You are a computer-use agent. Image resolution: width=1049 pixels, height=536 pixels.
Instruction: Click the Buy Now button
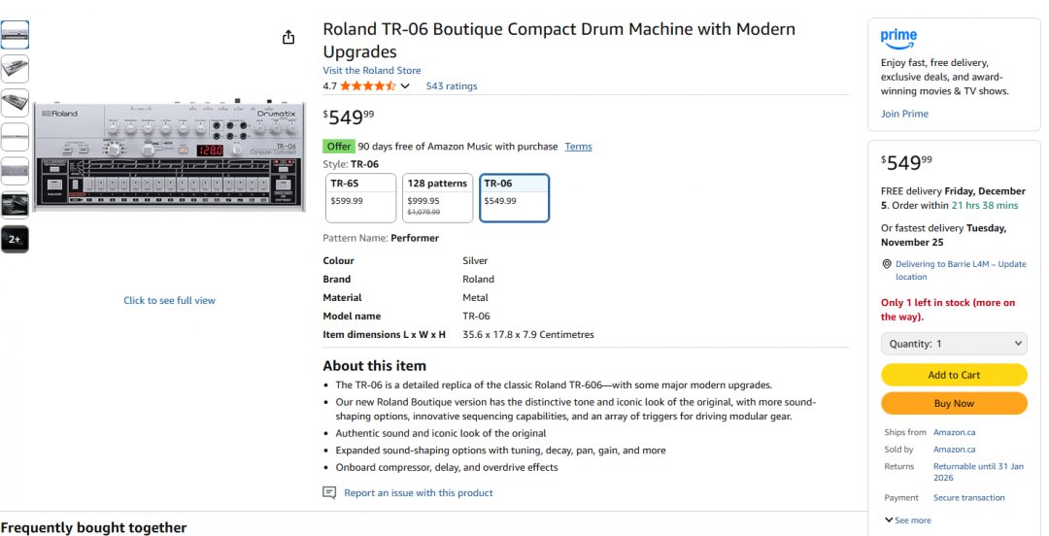954,403
